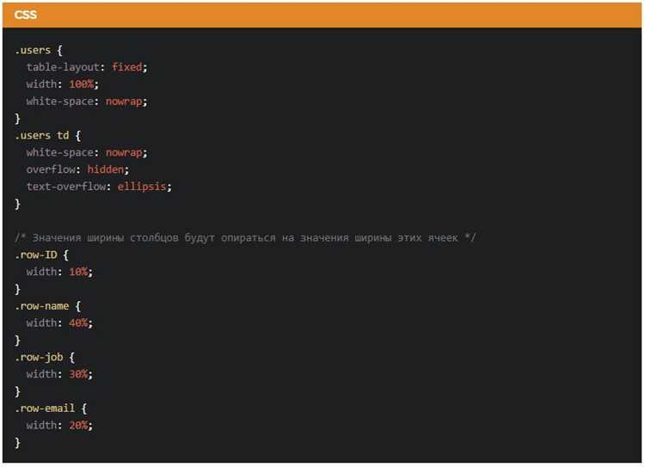Click the 'width: 20%;' declaration

click(x=59, y=425)
